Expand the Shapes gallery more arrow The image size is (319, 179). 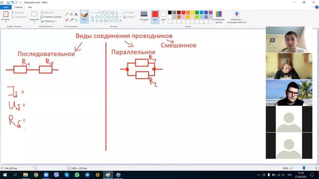click(120, 21)
